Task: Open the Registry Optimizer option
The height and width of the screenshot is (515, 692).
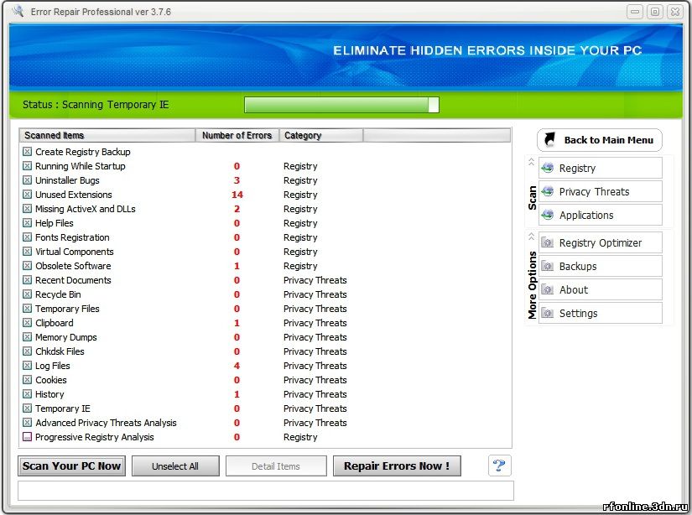Action: pyautogui.click(x=601, y=242)
